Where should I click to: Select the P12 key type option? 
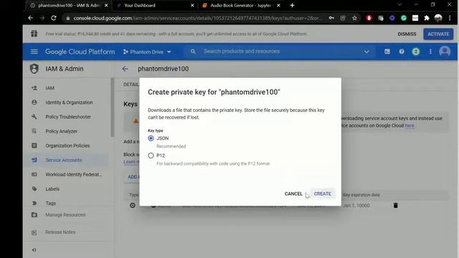click(x=151, y=156)
